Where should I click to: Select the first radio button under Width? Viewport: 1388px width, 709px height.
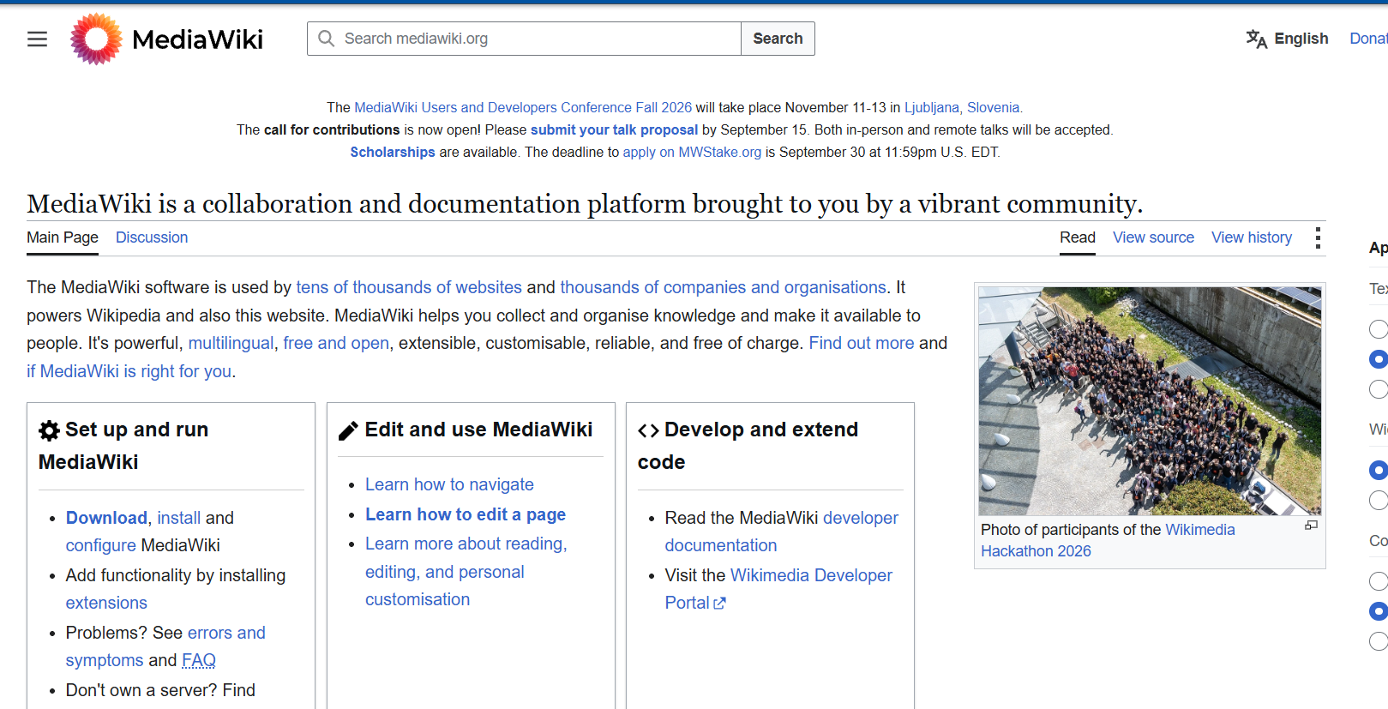[x=1379, y=470]
